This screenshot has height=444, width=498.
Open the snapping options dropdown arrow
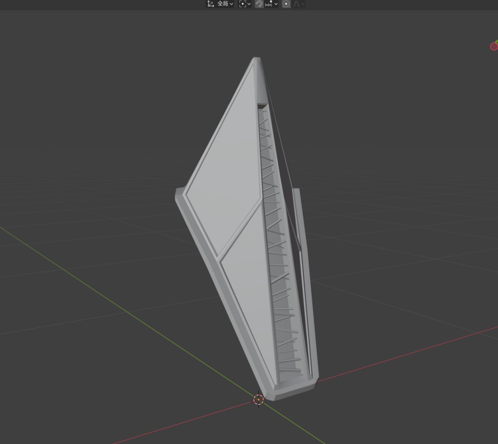276,4
